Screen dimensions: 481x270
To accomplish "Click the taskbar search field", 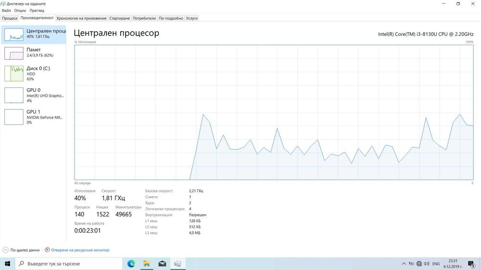I will [69, 264].
